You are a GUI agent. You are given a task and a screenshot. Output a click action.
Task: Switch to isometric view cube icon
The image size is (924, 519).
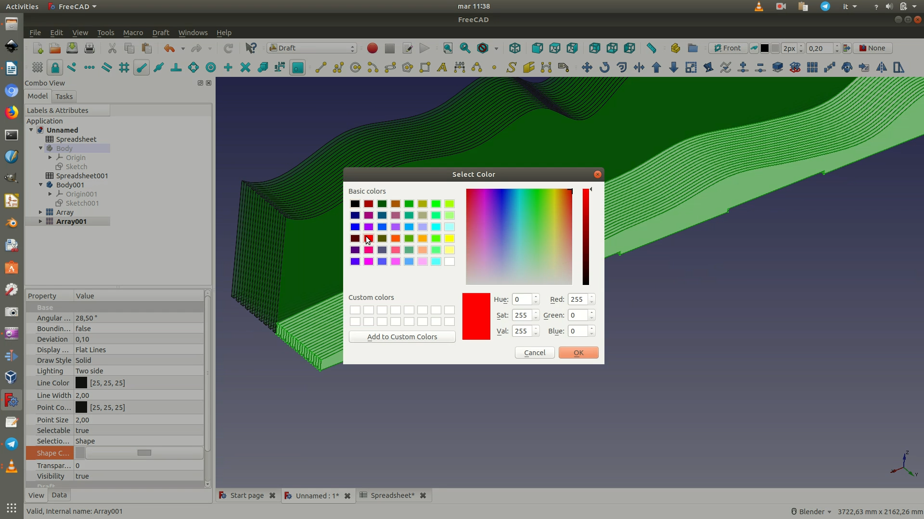(x=515, y=48)
